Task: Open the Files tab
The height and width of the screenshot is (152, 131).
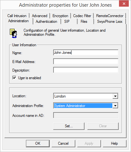Action: (84, 22)
